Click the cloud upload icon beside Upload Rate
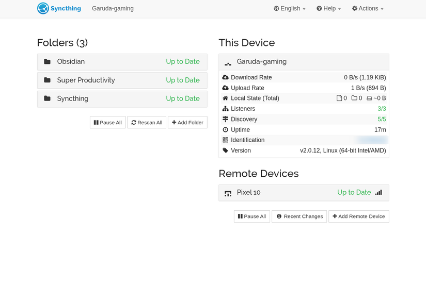Screen dimensions: 426x303 click(x=225, y=88)
